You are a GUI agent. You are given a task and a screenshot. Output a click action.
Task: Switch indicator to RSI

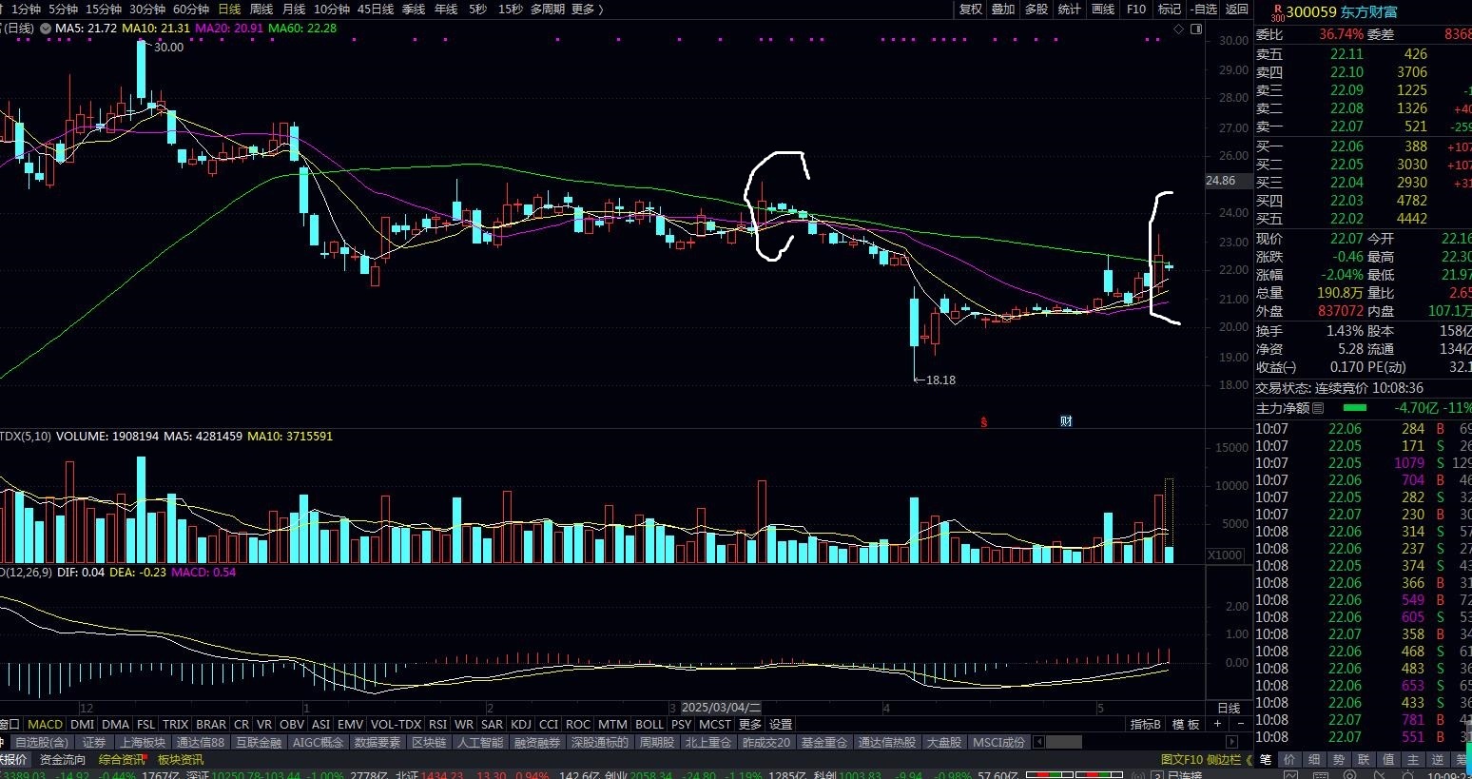pos(437,724)
